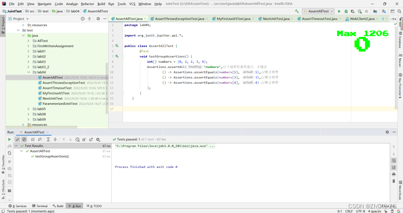Image resolution: width=403 pixels, height=213 pixels.
Task: Open test history clock icon
Action: (77, 139)
